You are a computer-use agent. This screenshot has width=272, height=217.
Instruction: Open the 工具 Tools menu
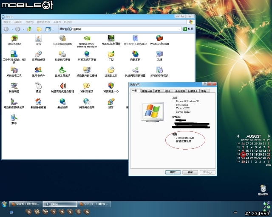tap(57, 22)
